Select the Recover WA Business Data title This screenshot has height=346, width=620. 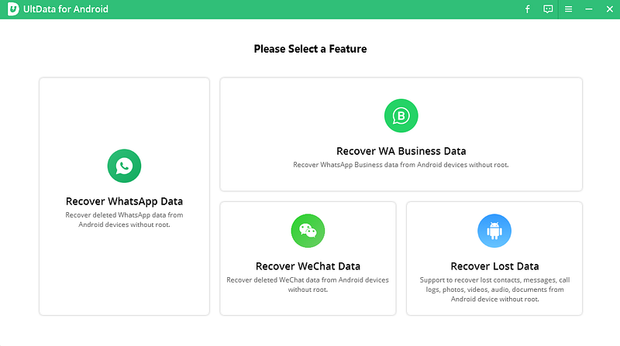tap(401, 151)
